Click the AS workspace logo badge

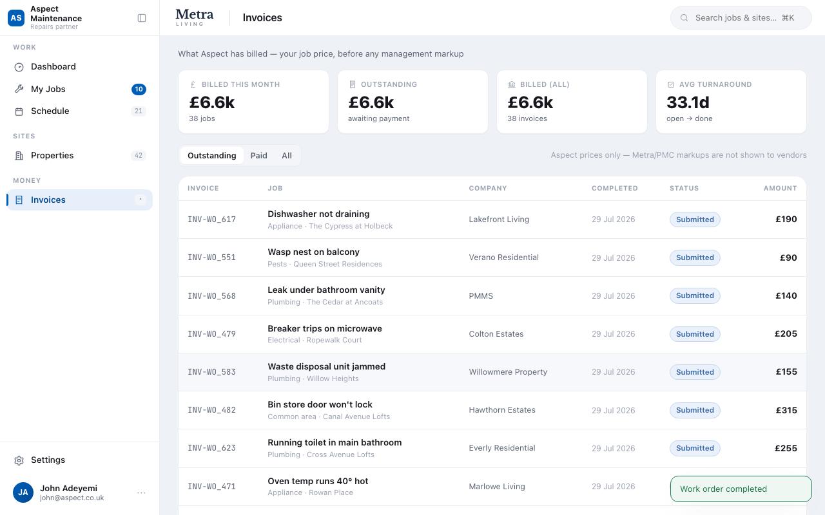point(16,18)
